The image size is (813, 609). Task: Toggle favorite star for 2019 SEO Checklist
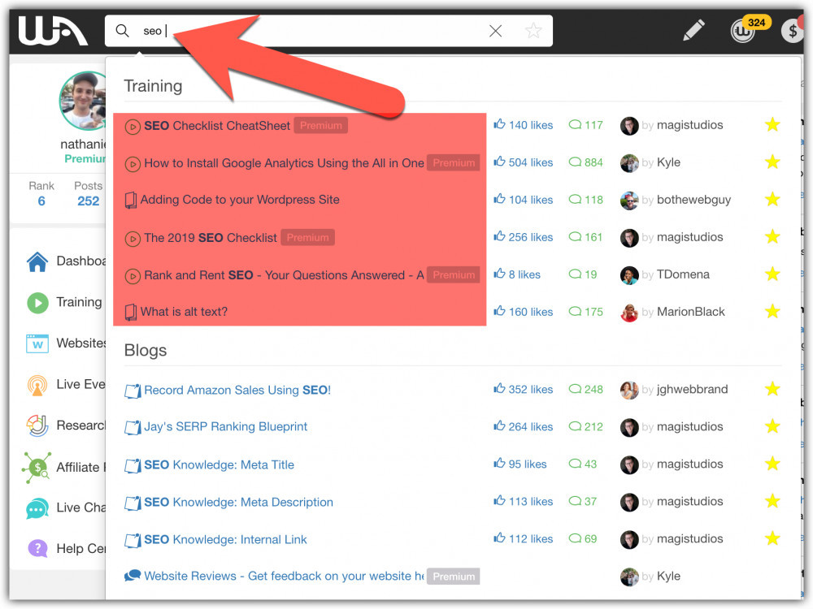click(772, 236)
